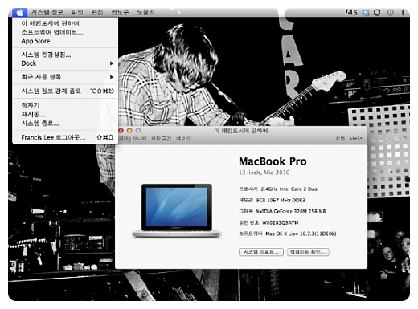
Task: Click the NVIDIA GeForce 320M 256 MB value
Action: [x=291, y=211]
